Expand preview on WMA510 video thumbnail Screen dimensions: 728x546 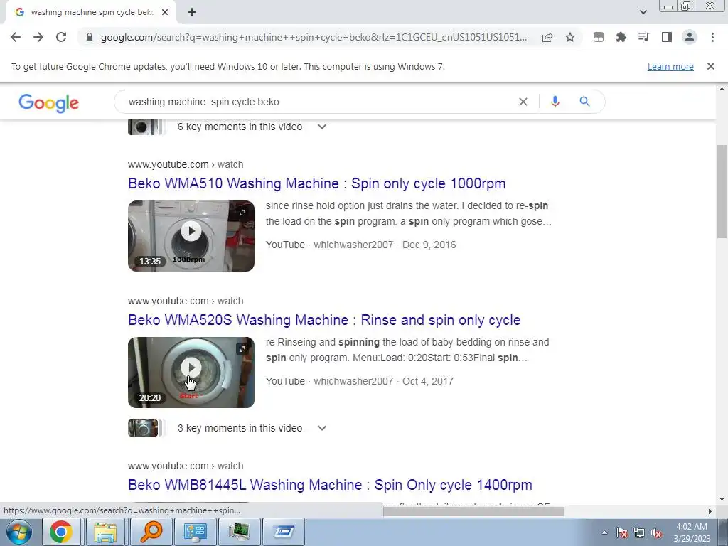[242, 213]
